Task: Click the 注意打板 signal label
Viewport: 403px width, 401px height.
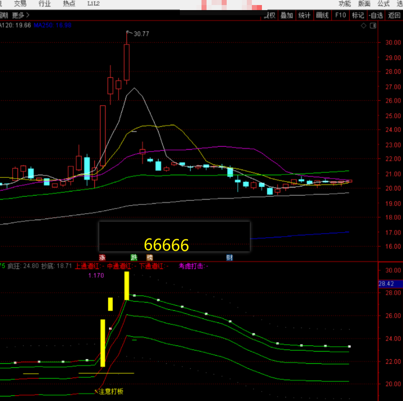Action: click(111, 391)
